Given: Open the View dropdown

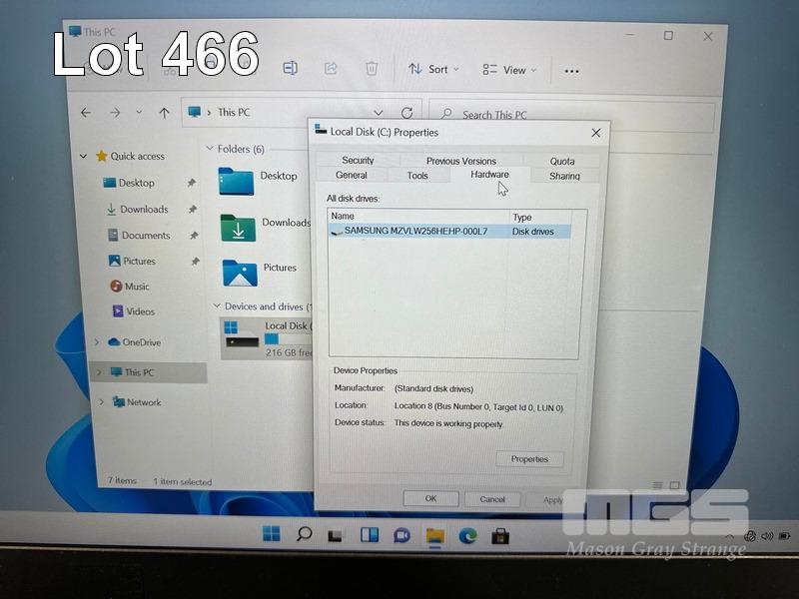Looking at the screenshot, I should point(509,70).
